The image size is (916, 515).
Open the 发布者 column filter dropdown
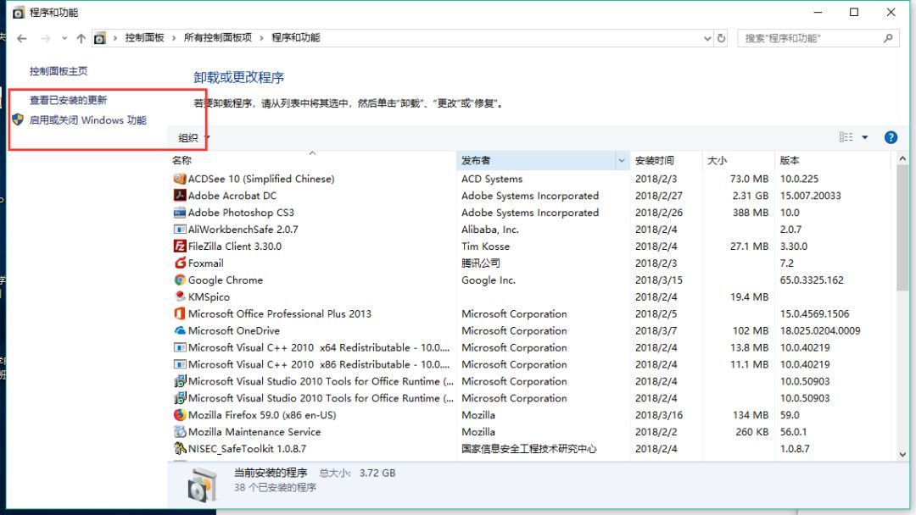coord(619,160)
